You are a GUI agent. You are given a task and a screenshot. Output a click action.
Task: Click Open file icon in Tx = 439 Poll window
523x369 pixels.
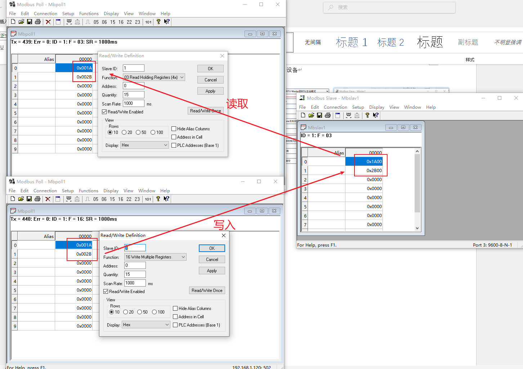click(x=21, y=22)
